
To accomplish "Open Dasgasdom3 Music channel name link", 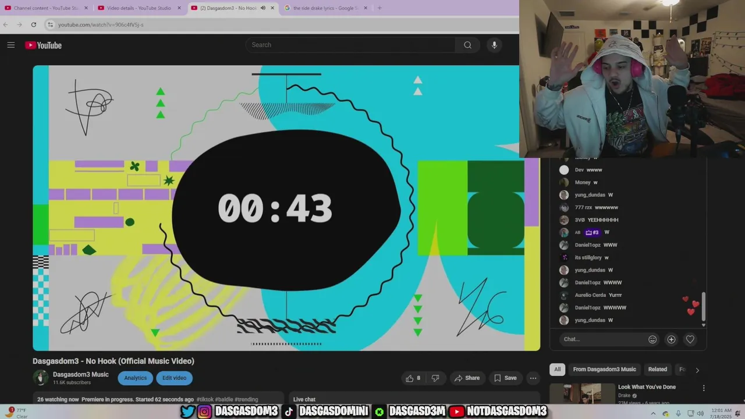I will (81, 375).
